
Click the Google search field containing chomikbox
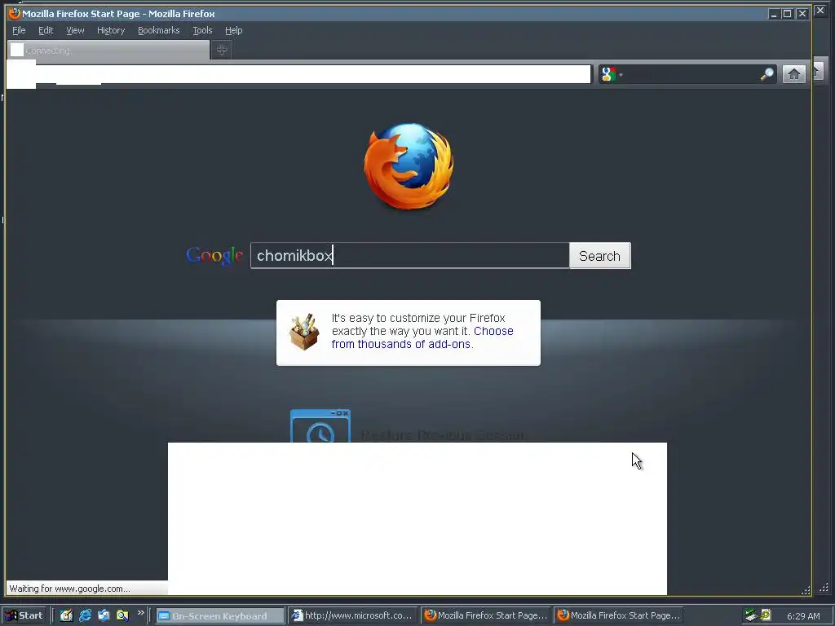click(409, 255)
